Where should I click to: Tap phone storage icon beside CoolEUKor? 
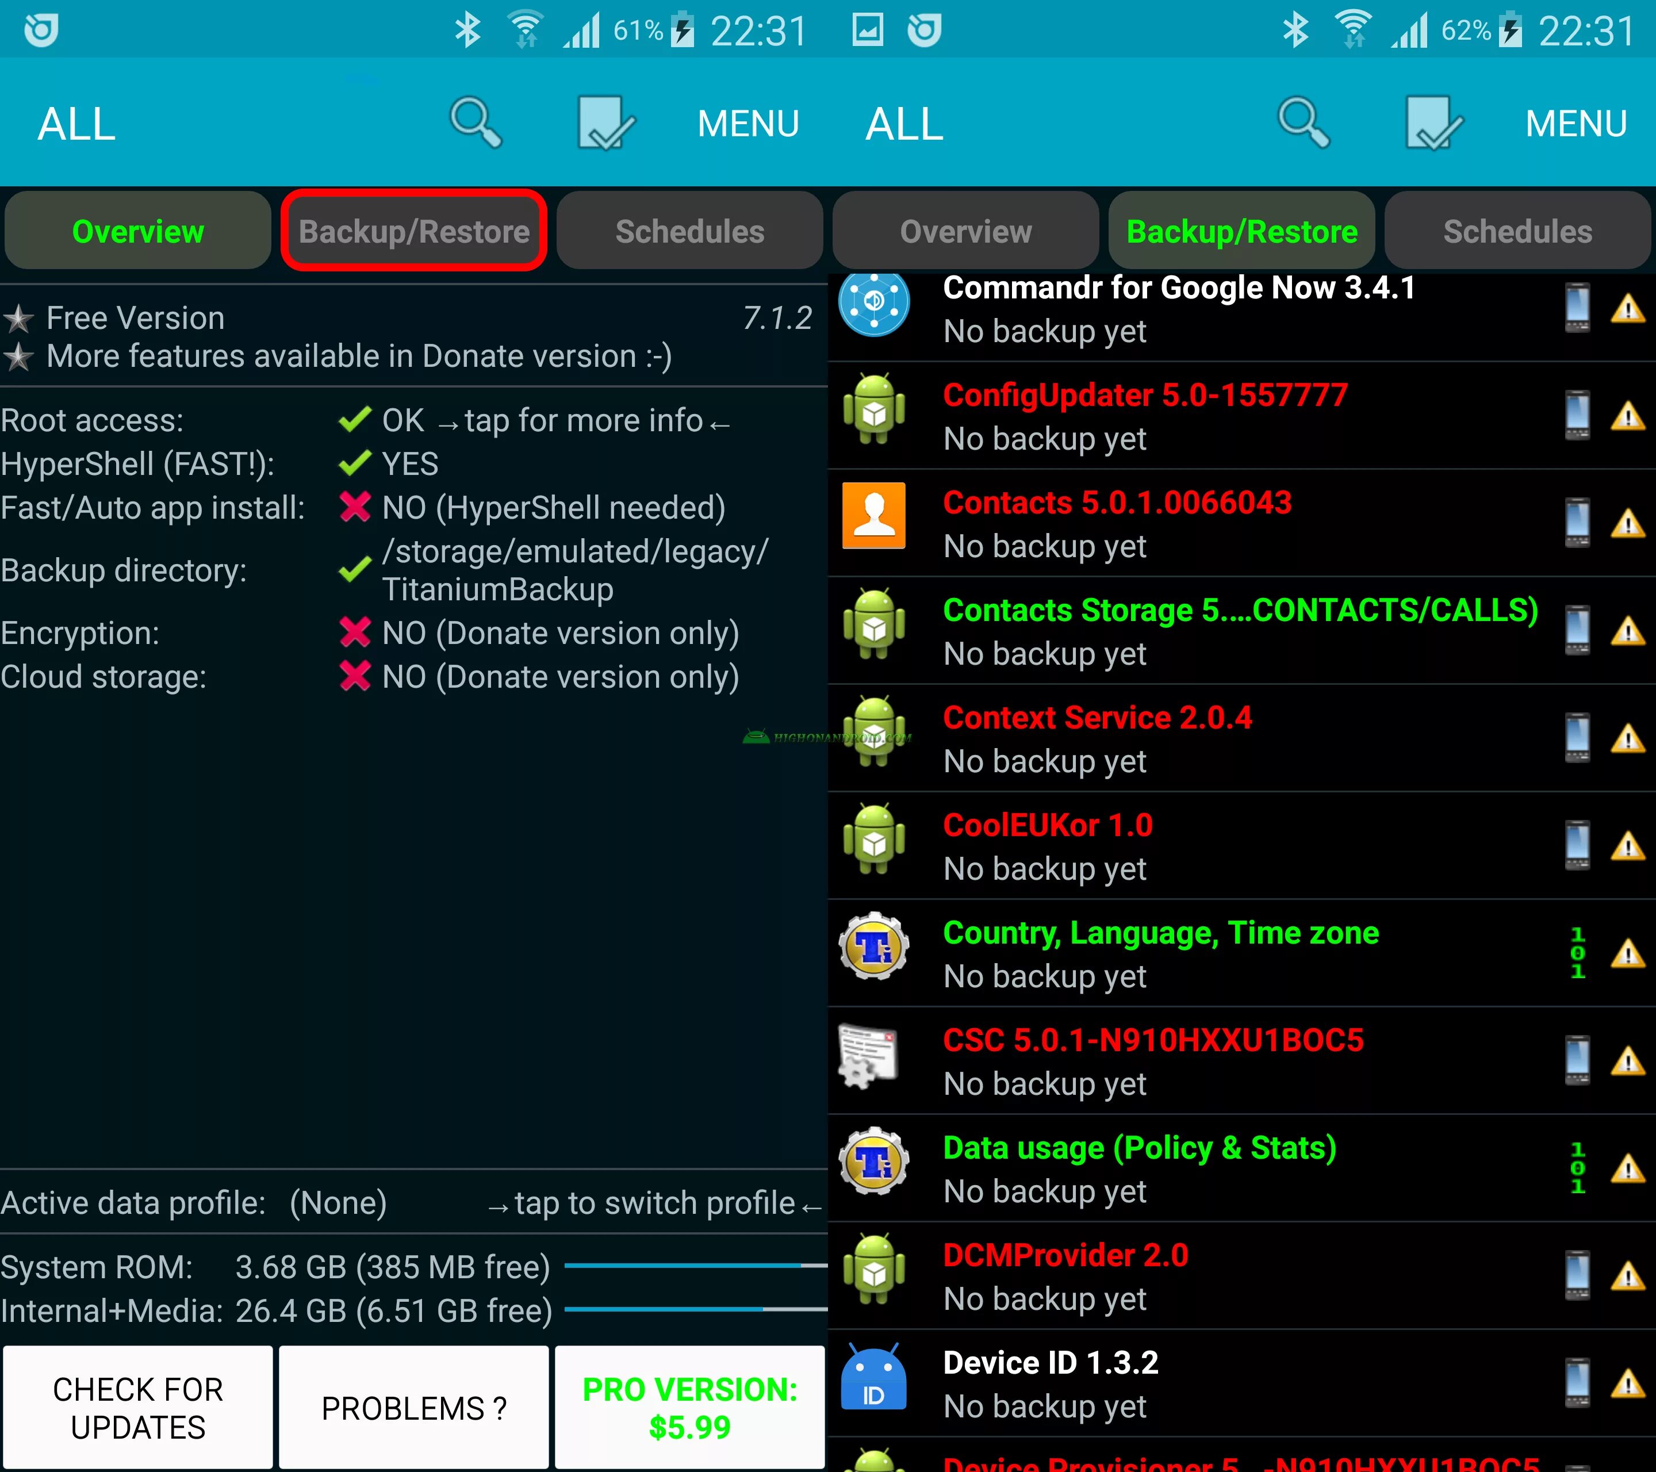tap(1577, 846)
